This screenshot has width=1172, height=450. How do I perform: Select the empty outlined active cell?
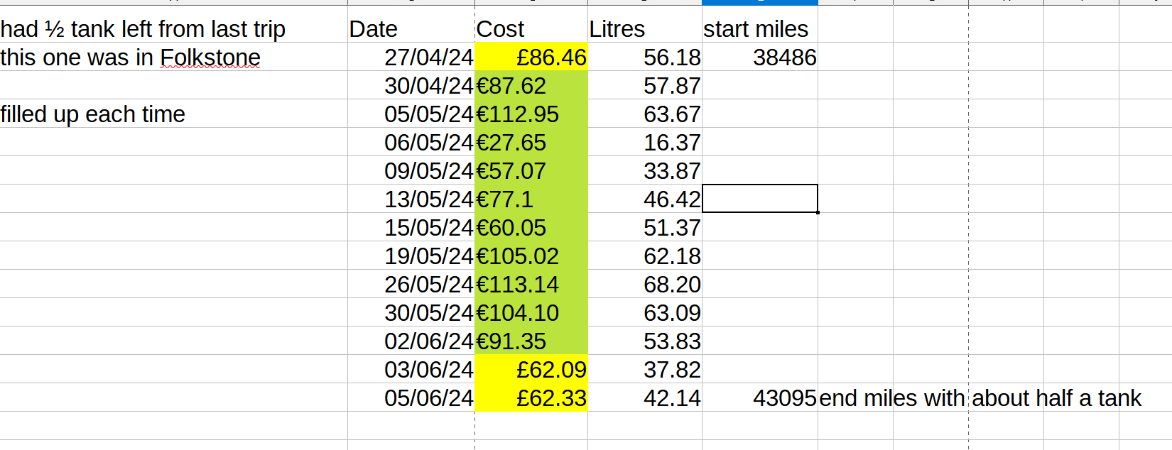click(759, 199)
